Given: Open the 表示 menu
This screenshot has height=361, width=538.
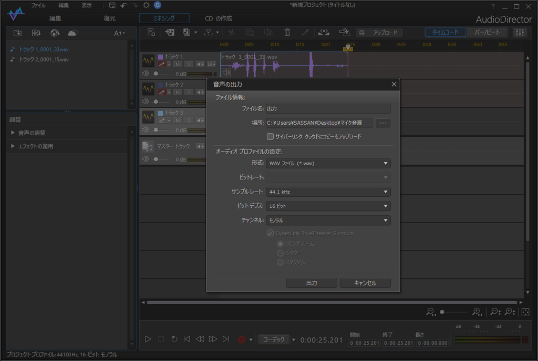Looking at the screenshot, I should pyautogui.click(x=87, y=5).
